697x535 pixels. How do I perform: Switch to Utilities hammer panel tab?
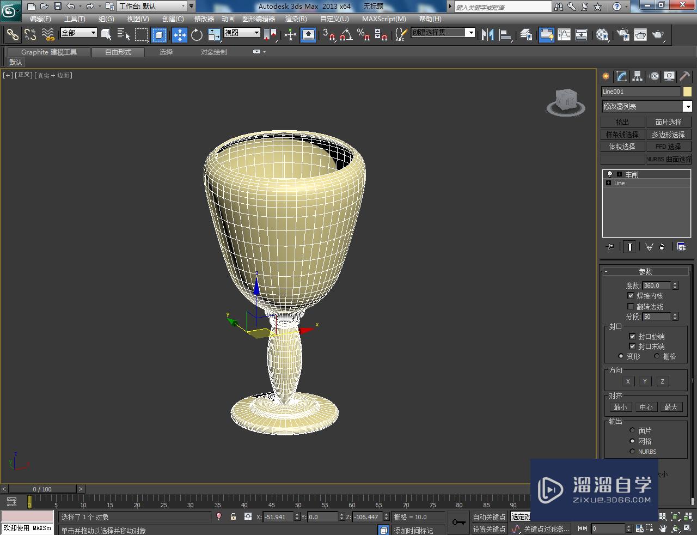[684, 76]
